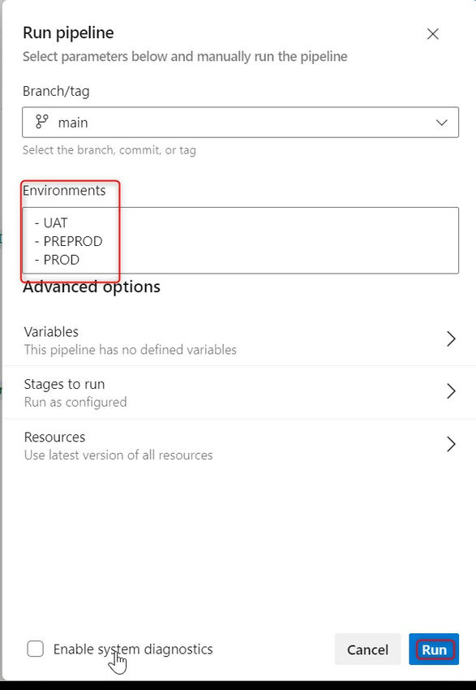This screenshot has height=690, width=476.
Task: Click the branch icon beside main
Action: pos(41,122)
